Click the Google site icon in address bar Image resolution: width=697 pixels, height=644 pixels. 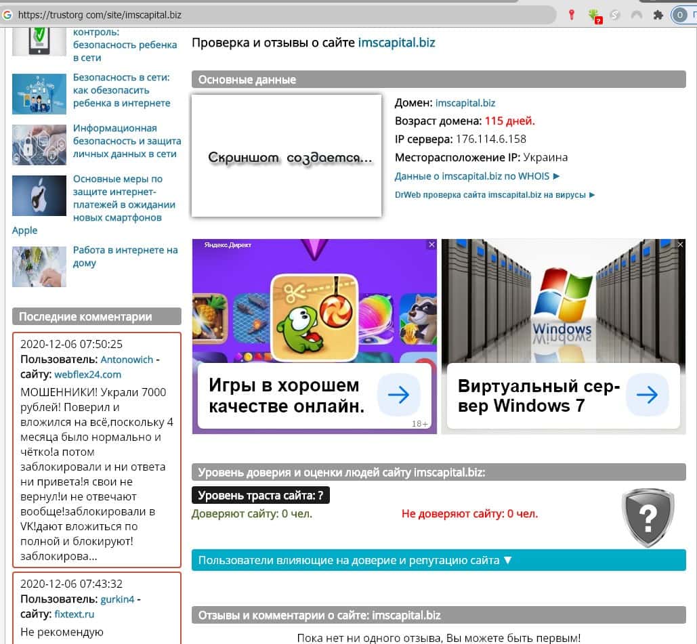(7, 15)
